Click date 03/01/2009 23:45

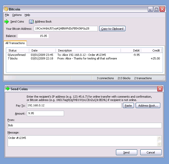tap(42, 55)
